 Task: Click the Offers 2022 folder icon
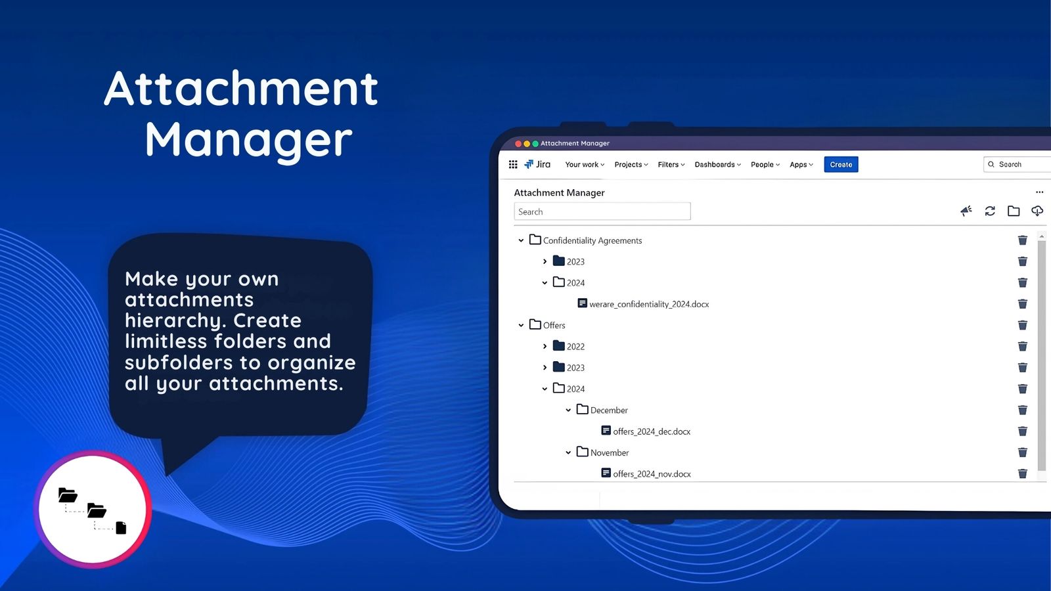click(559, 345)
